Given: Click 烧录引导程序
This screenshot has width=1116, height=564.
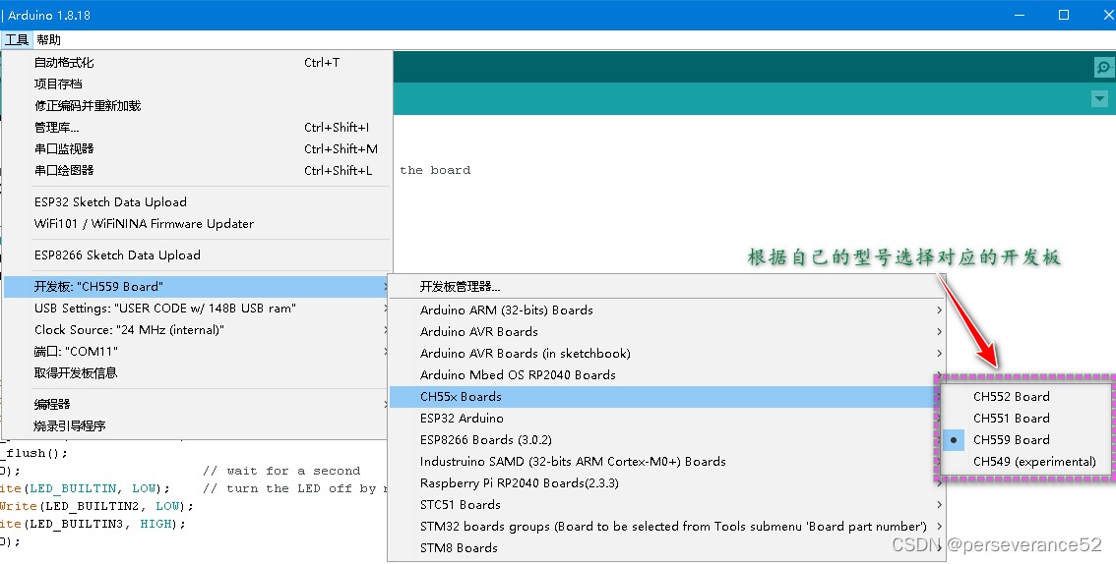Looking at the screenshot, I should (x=197, y=426).
